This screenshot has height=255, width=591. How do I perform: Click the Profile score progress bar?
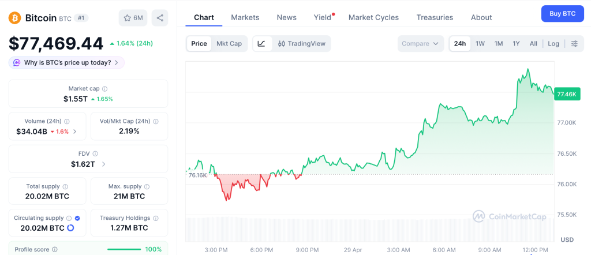tap(124, 249)
